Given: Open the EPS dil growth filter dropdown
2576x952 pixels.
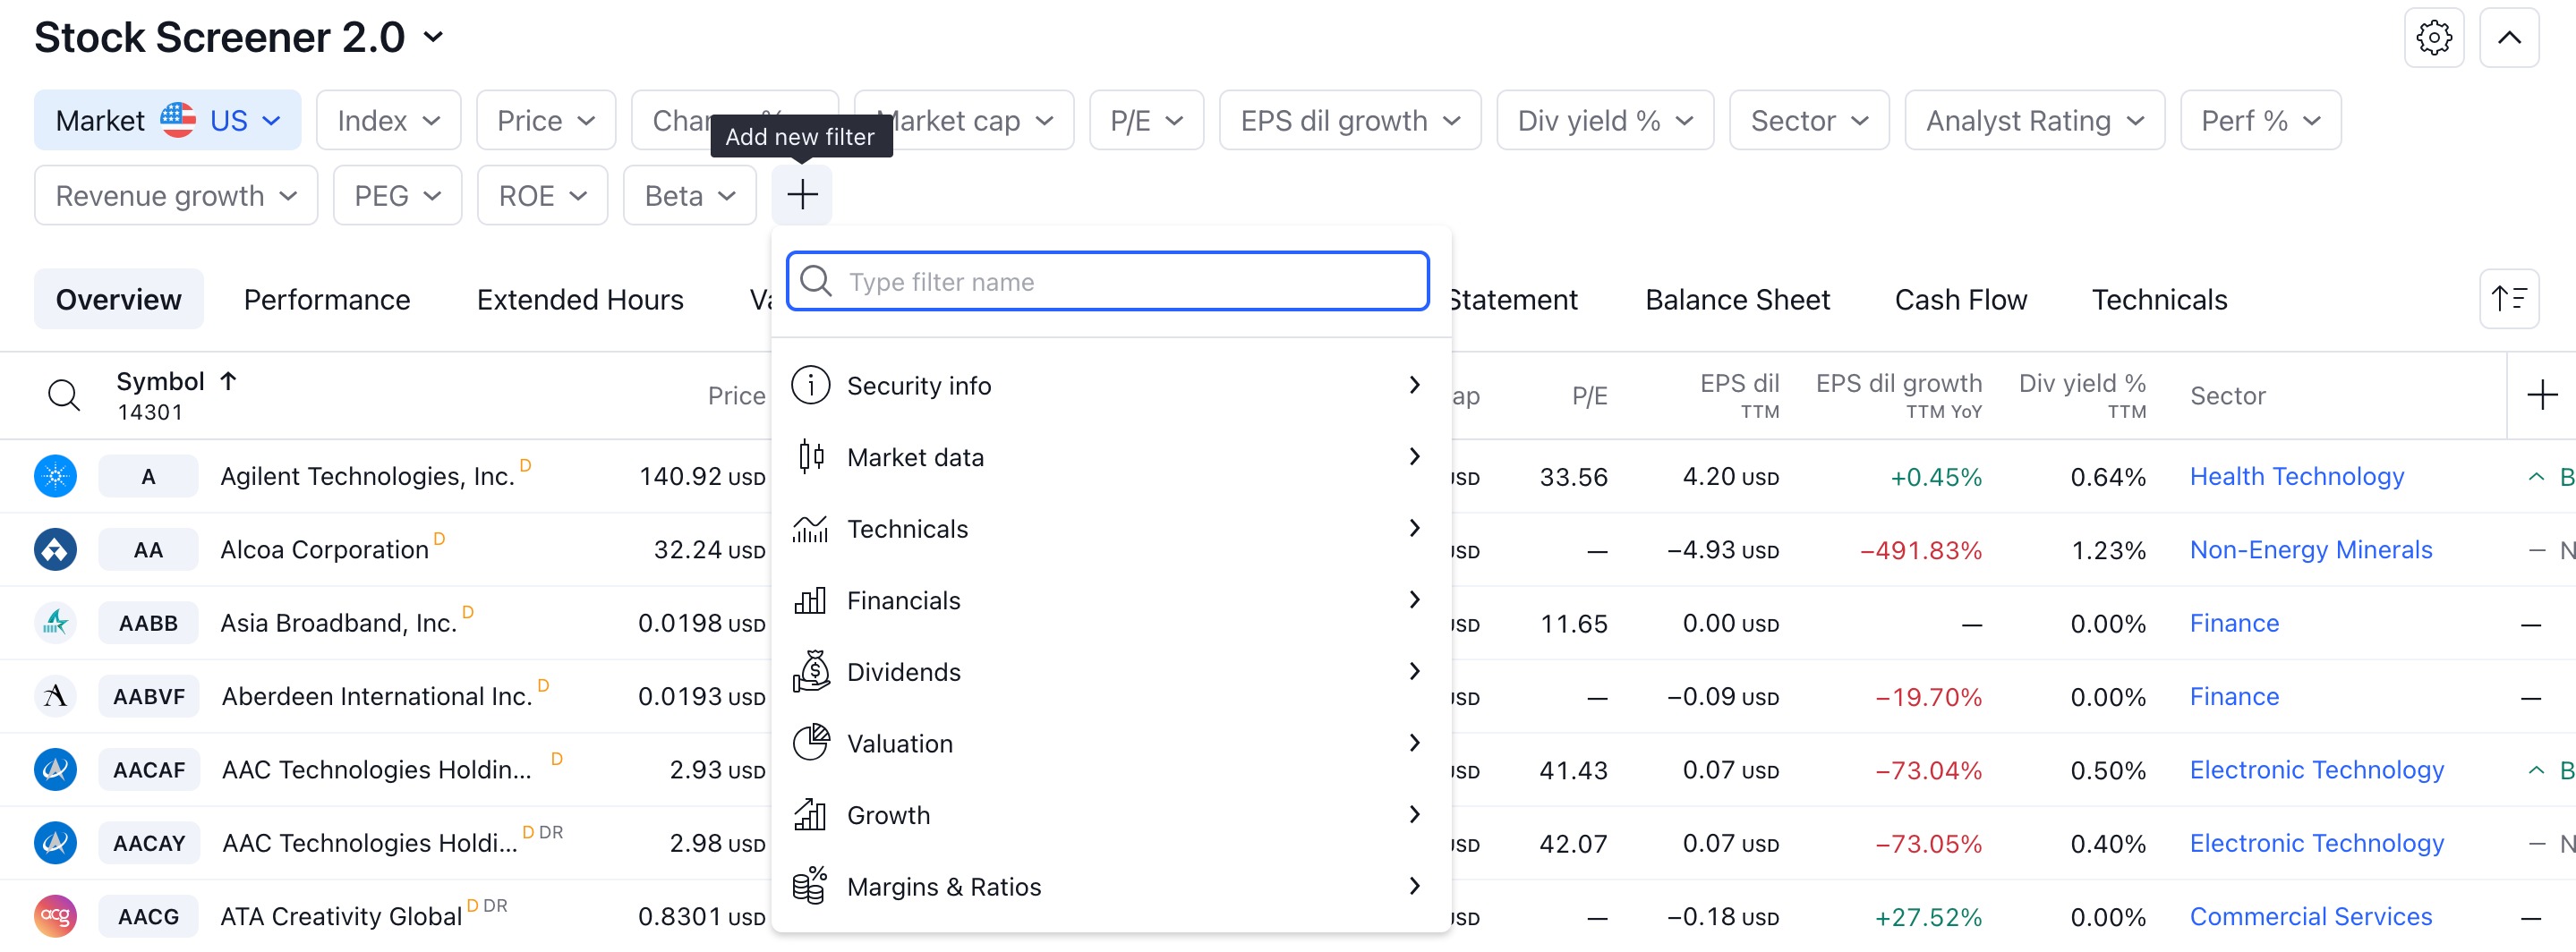Looking at the screenshot, I should click(x=1350, y=120).
